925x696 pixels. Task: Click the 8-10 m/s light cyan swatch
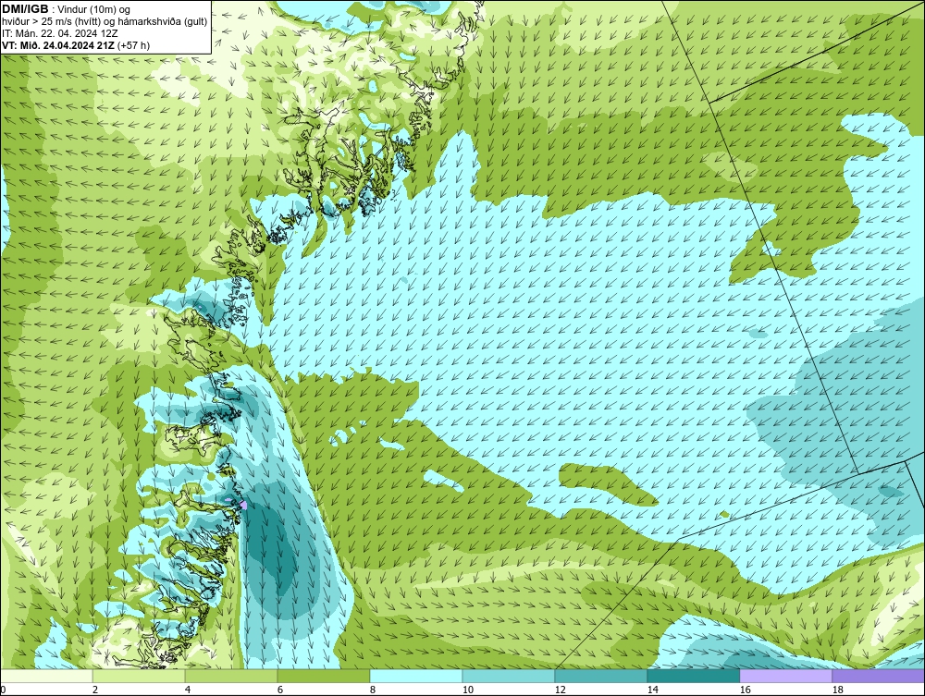[x=416, y=676]
